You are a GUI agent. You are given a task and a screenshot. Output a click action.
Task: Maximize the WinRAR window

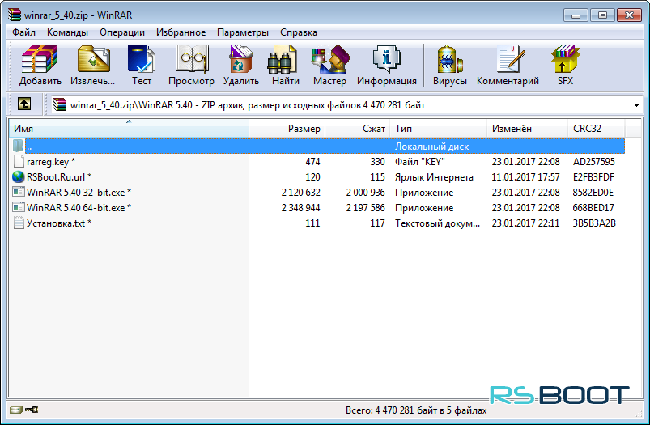(602, 15)
